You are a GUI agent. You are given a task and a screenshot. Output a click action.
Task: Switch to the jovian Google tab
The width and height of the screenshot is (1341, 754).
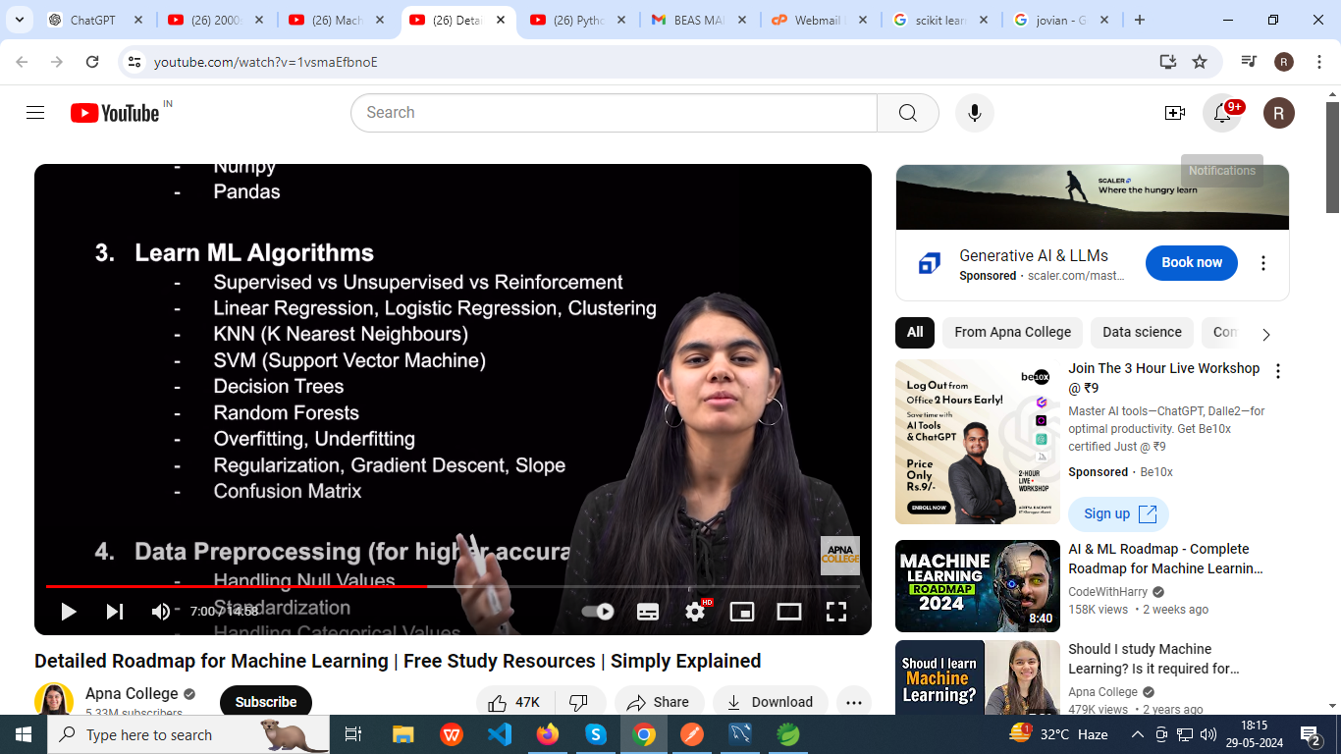click(1062, 20)
